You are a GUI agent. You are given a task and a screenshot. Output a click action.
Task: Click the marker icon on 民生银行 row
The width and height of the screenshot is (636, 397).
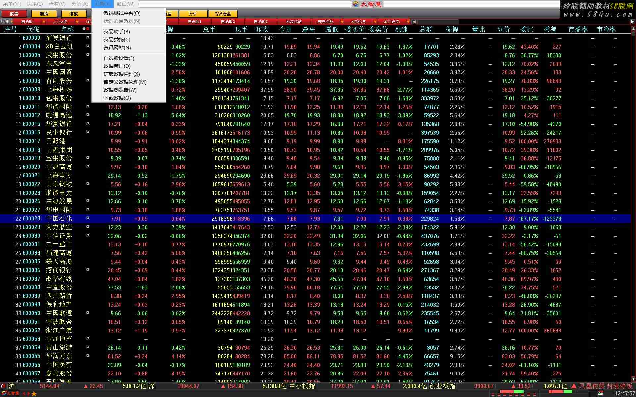tap(88, 132)
